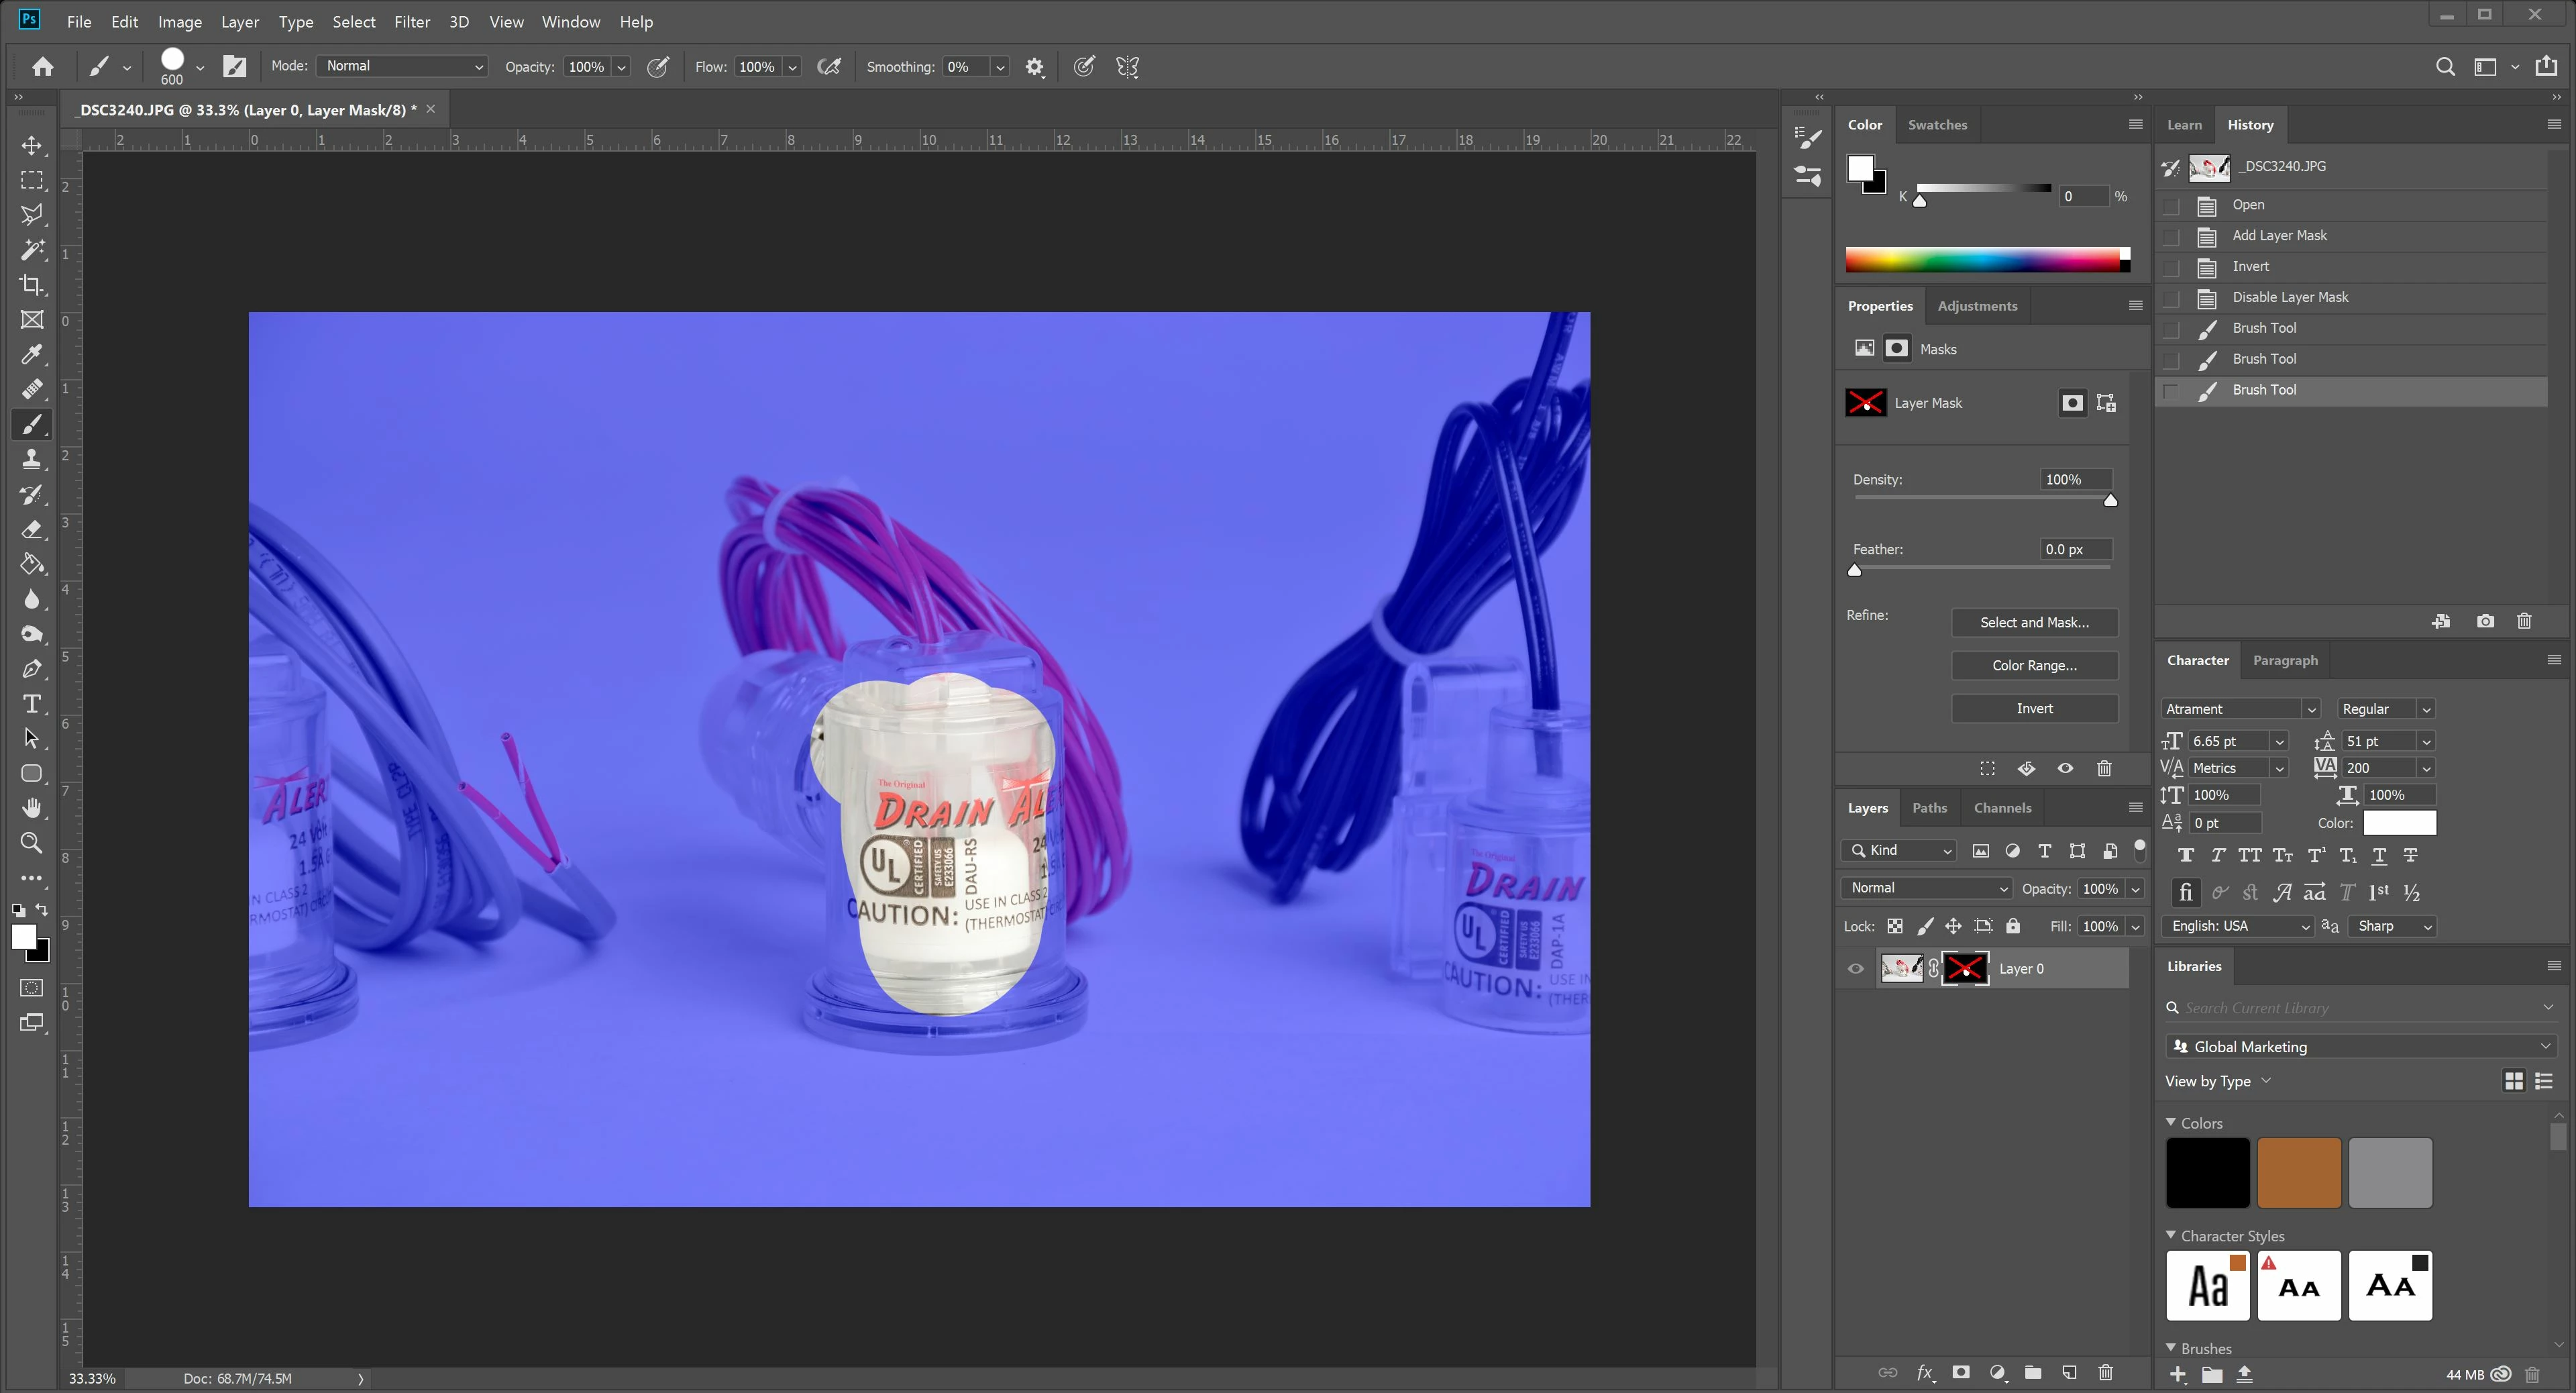
Task: Select the Eraser tool
Action: 32,529
